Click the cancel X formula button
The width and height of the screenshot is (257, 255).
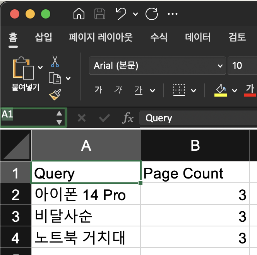(82, 118)
